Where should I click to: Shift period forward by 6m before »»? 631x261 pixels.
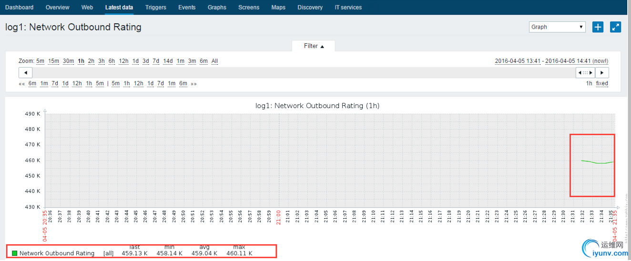[x=183, y=83]
